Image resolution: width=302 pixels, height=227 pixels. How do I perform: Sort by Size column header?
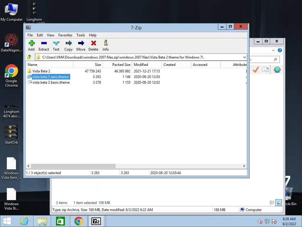(x=88, y=65)
